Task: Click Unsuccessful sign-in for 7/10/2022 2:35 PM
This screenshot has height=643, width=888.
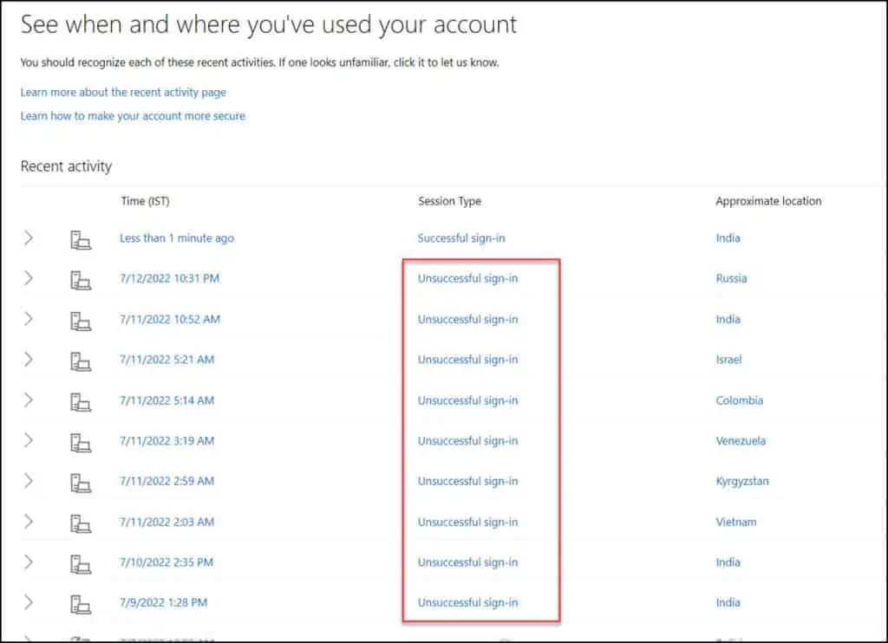Action: coord(467,562)
